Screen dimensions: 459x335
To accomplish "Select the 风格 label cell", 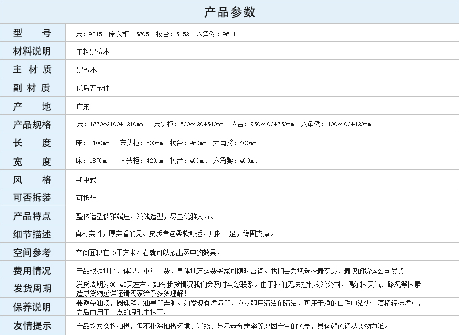I will click(x=33, y=179).
